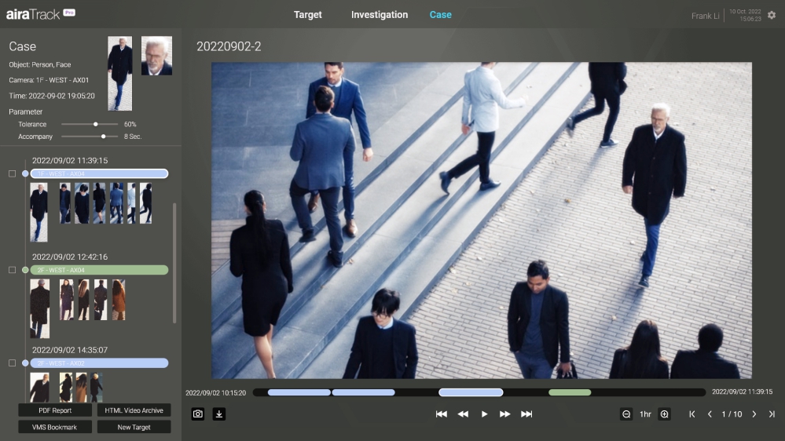Select the green segment on the timeline

pos(570,392)
